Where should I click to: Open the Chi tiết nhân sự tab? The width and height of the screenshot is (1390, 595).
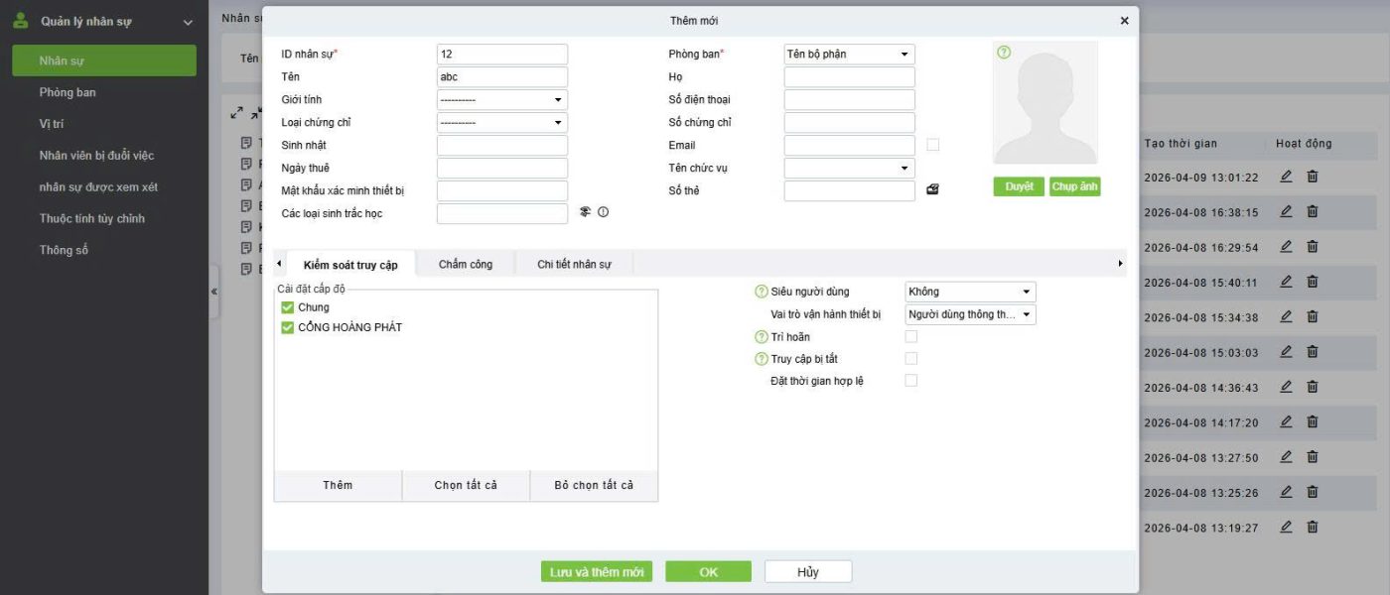point(574,264)
